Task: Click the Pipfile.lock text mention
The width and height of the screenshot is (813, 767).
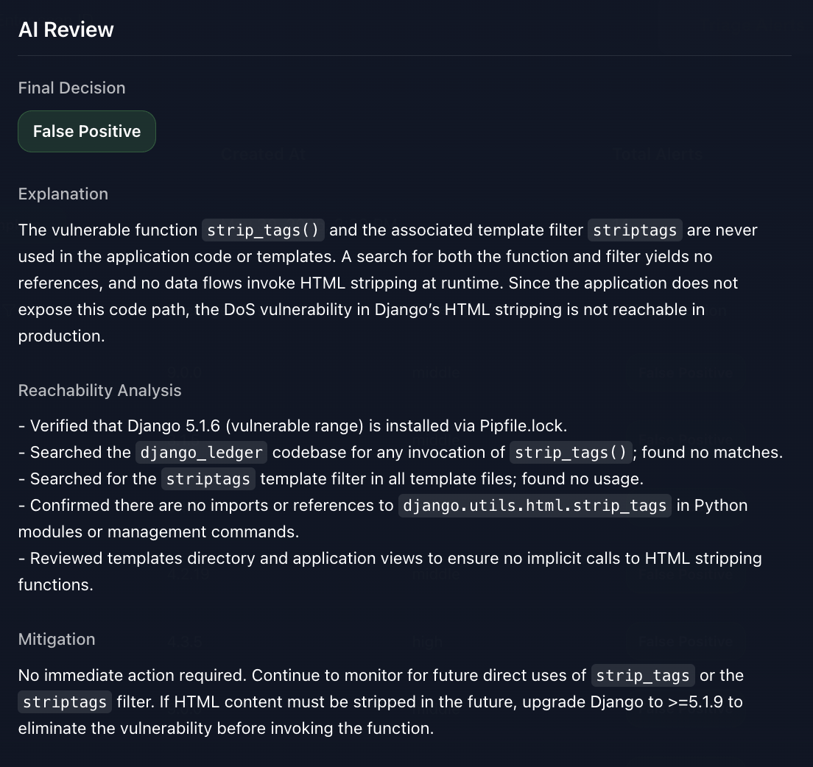Action: tap(521, 425)
